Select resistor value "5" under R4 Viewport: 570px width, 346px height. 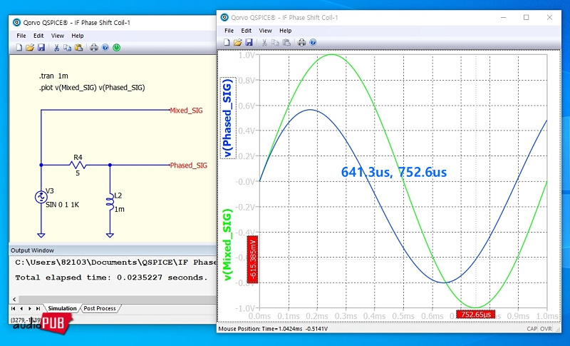pos(78,173)
